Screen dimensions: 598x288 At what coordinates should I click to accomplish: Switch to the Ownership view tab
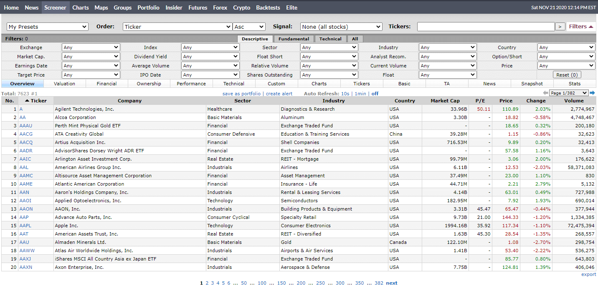[149, 84]
